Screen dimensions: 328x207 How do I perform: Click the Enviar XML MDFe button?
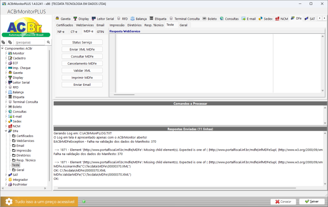pos(82,49)
